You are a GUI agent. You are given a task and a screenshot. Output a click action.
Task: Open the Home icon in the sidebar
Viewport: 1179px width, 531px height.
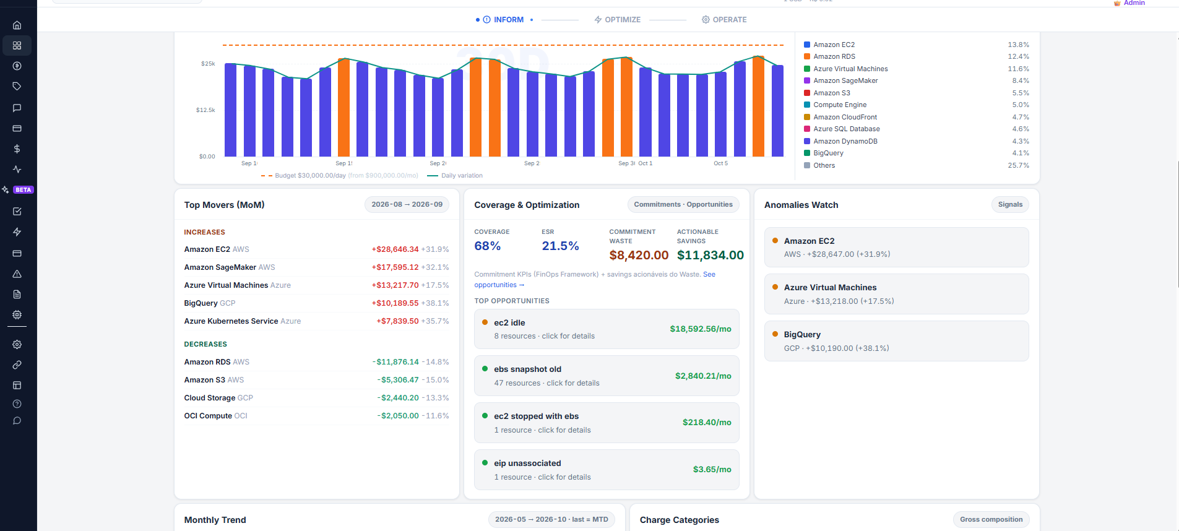(x=17, y=25)
